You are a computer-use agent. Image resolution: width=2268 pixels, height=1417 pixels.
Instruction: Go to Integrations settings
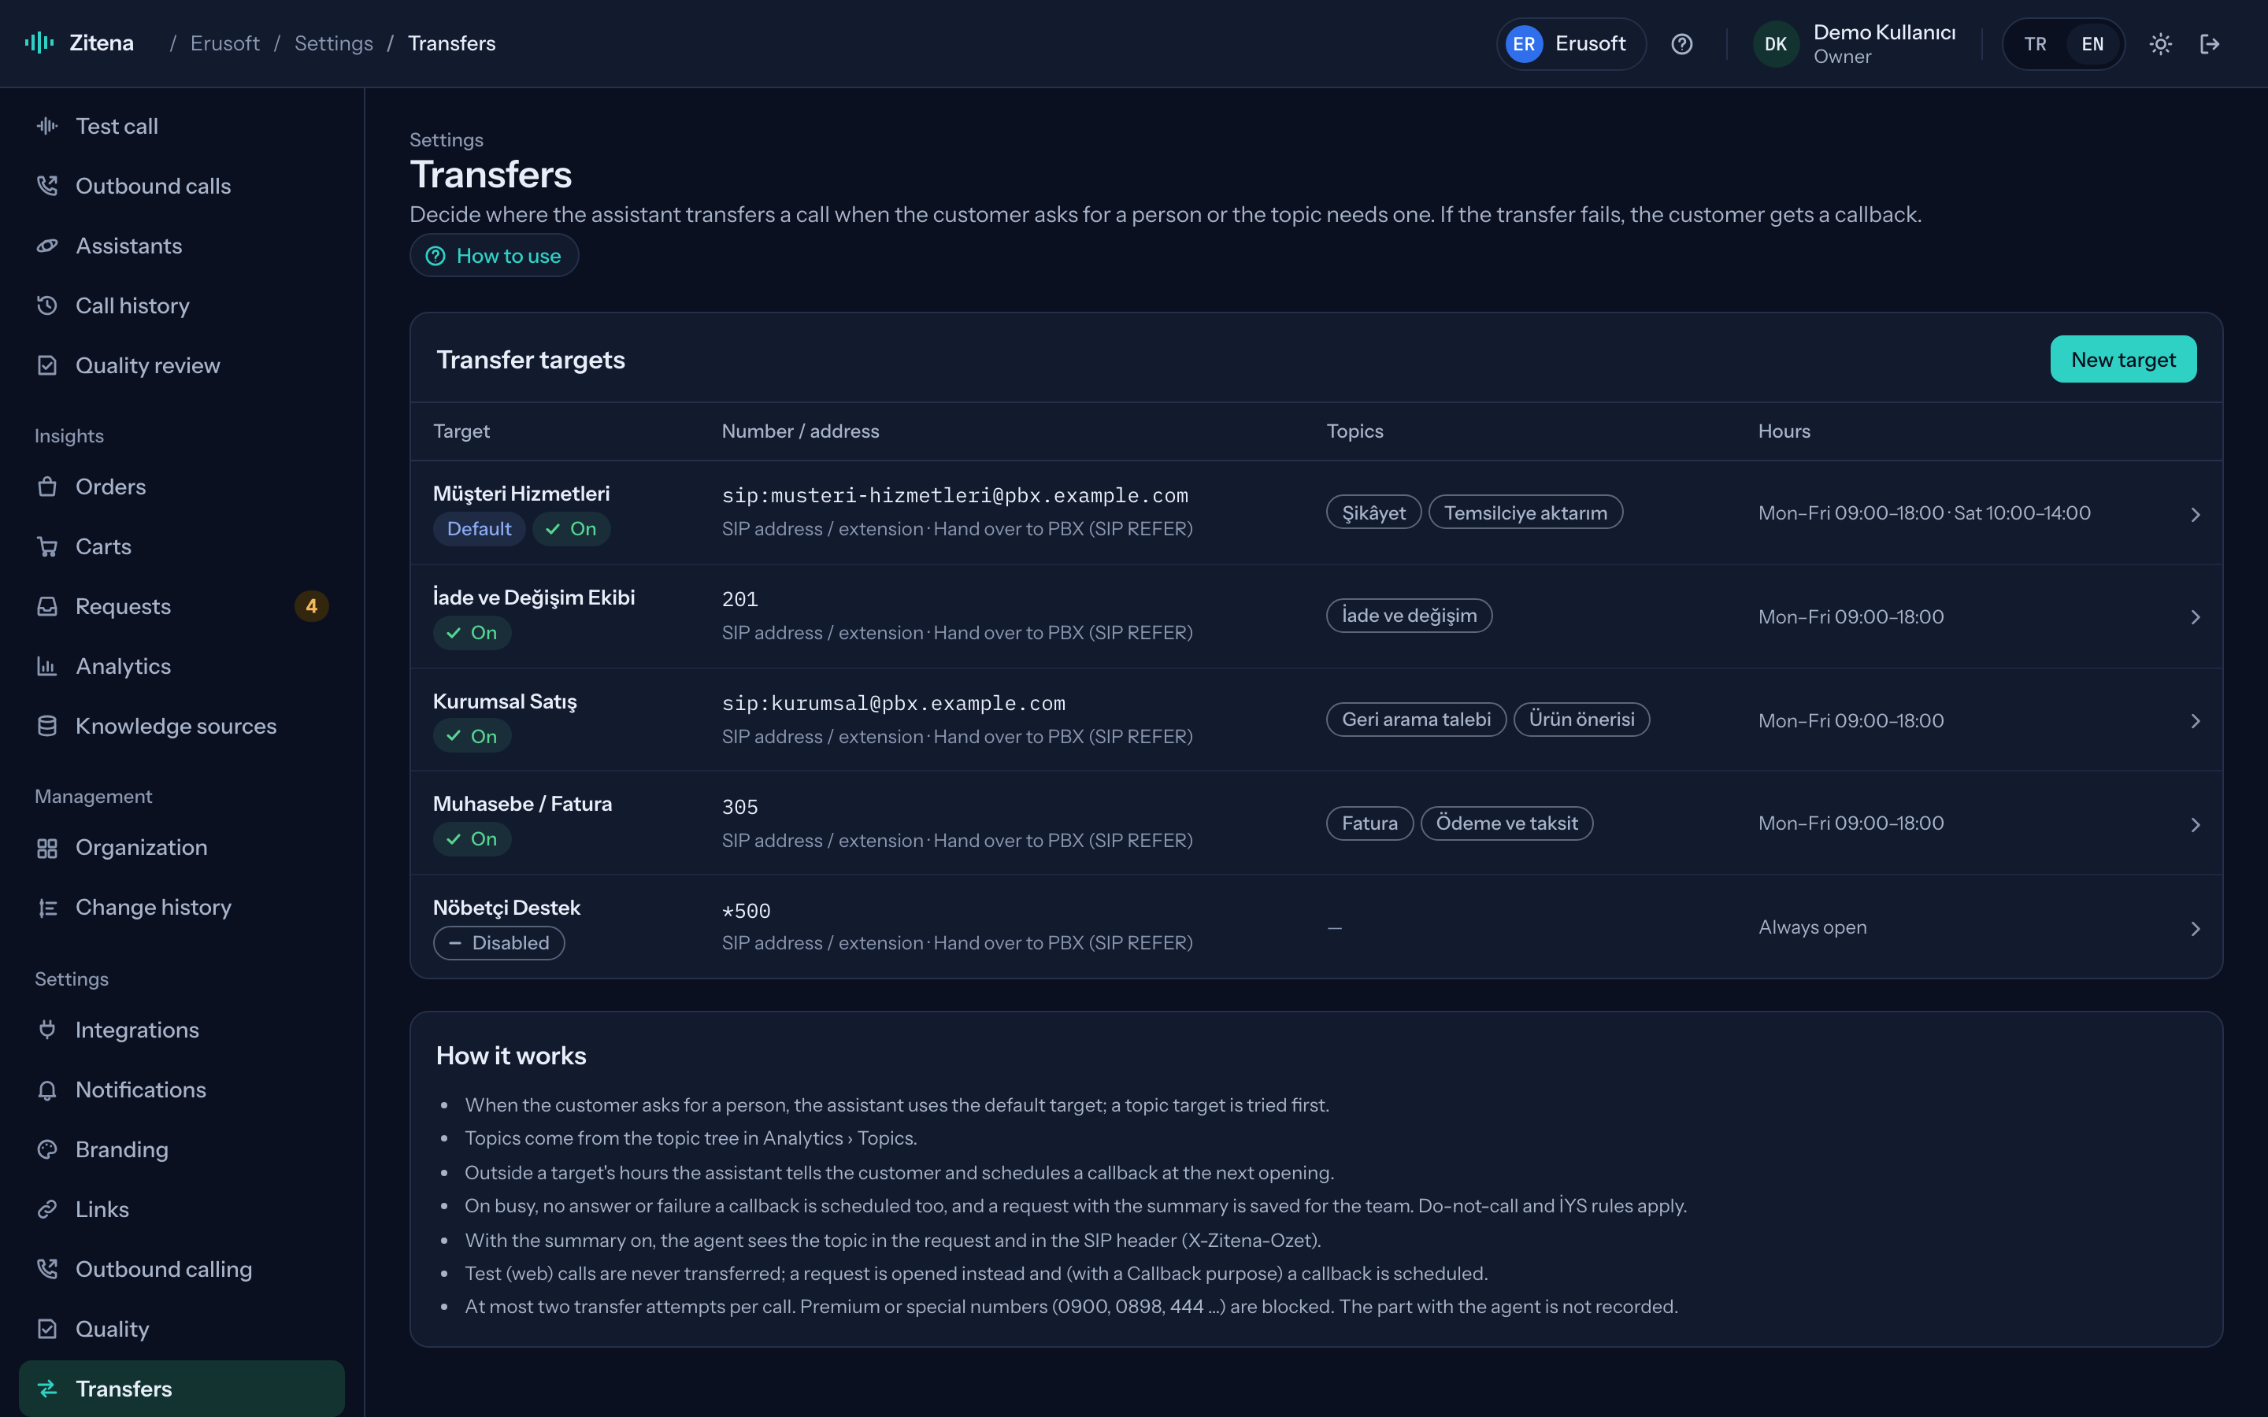coord(182,1030)
